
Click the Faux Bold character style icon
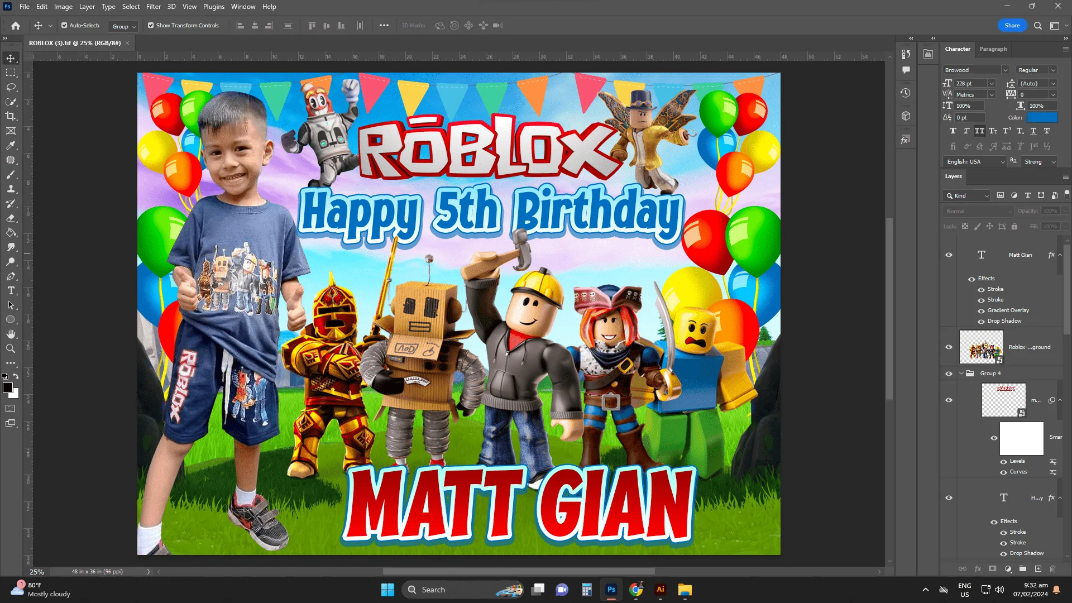pyautogui.click(x=953, y=131)
